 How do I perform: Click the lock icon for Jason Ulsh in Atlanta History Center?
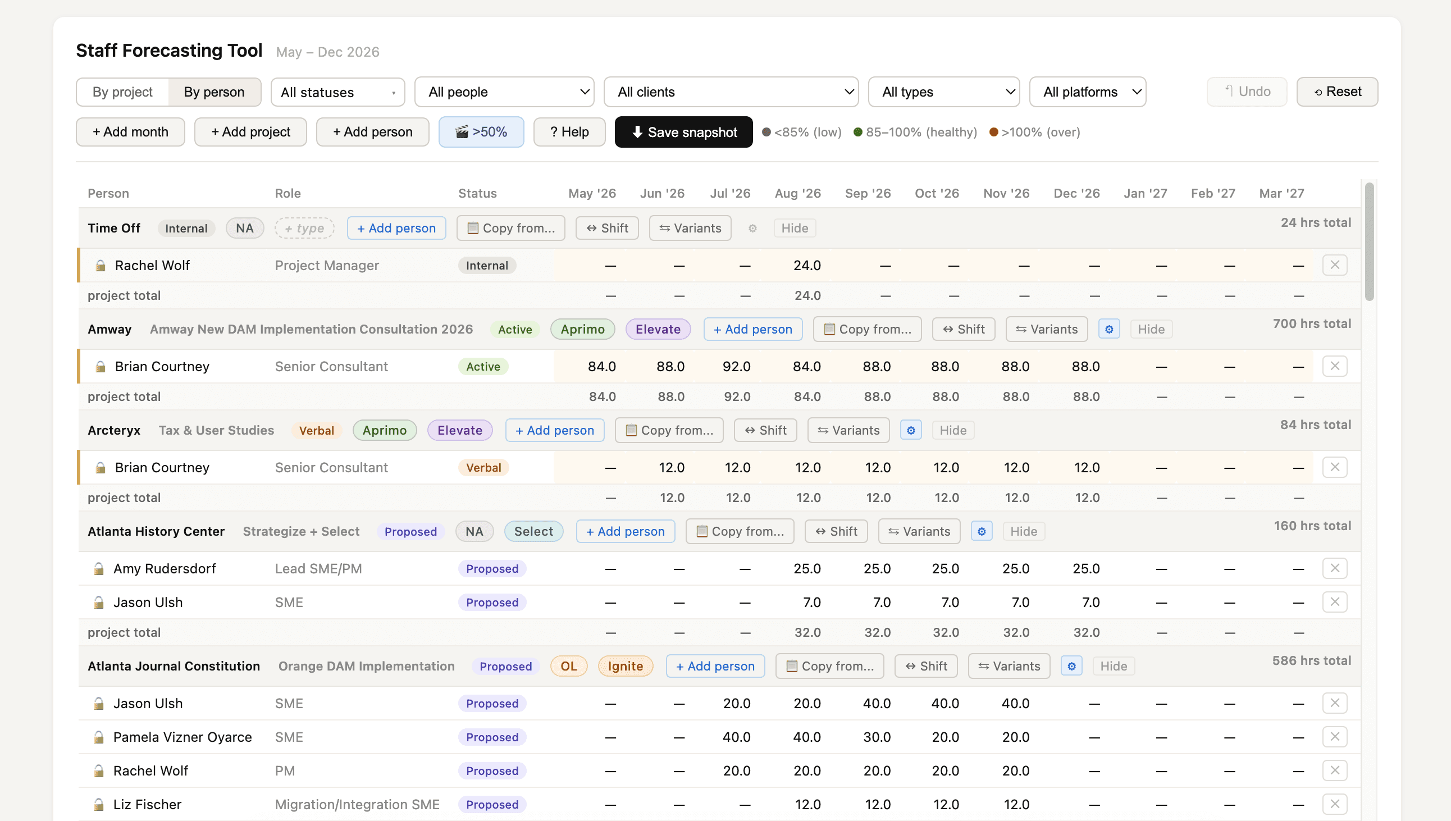pos(99,602)
